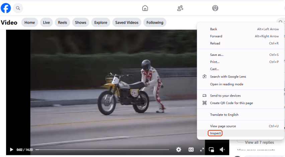This screenshot has width=285, height=157.
Task: Open the Friends icon in top bar
Action: point(180,8)
